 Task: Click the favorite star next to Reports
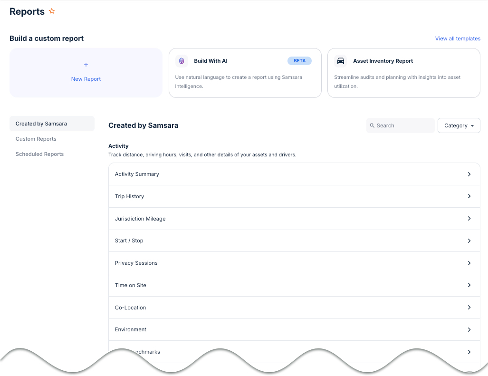click(52, 11)
